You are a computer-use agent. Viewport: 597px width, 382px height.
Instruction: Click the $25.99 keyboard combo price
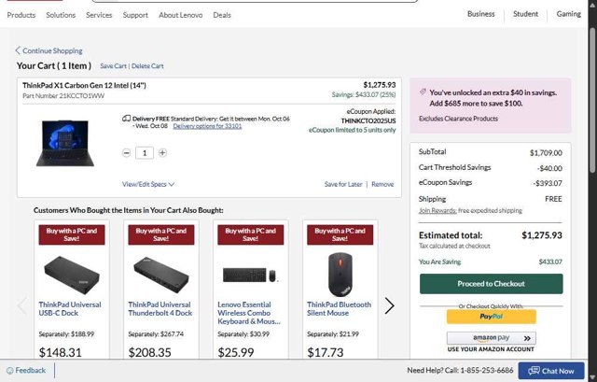(236, 352)
